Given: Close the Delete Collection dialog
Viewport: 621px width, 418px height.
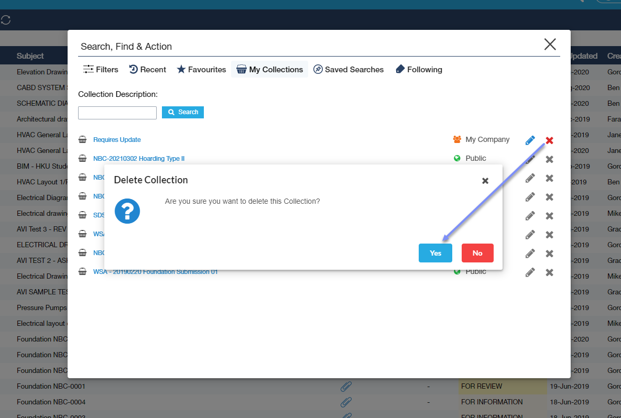Looking at the screenshot, I should coord(485,181).
